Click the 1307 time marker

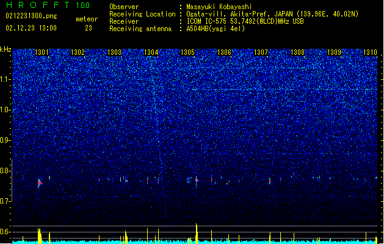coord(261,52)
